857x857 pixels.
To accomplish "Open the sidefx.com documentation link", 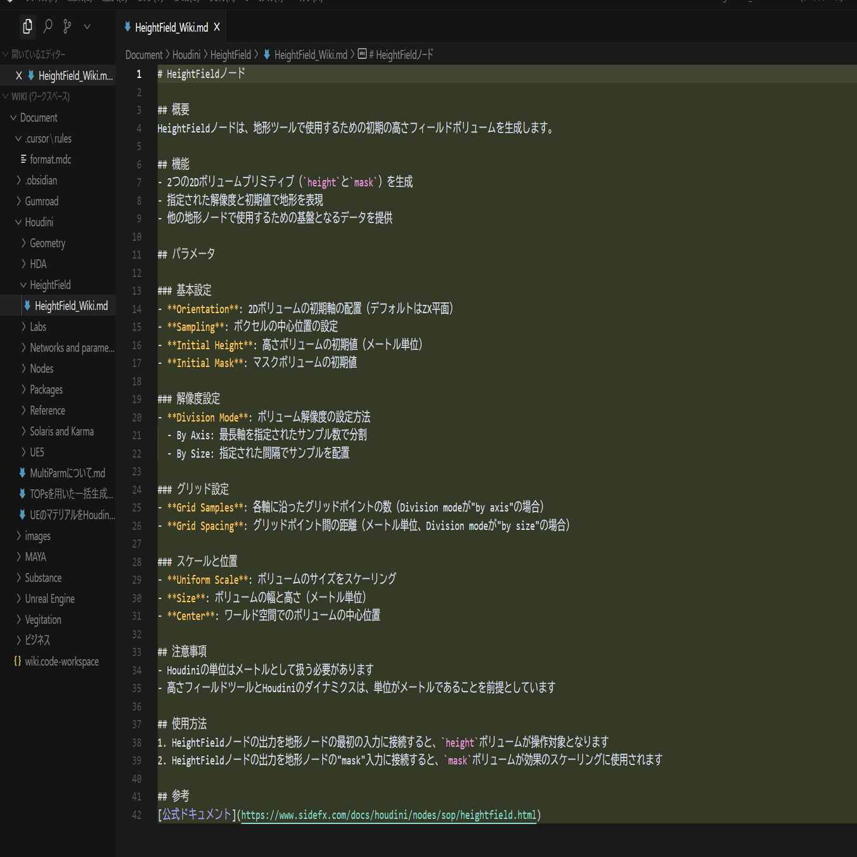I will [389, 815].
